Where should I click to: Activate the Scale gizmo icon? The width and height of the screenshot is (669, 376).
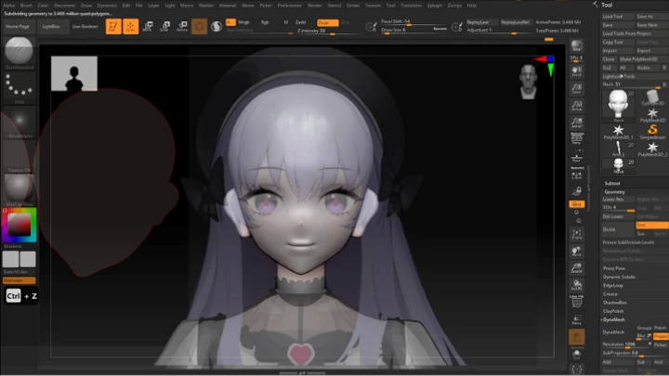[164, 26]
